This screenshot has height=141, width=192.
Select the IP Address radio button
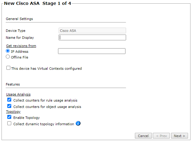coord(8,51)
